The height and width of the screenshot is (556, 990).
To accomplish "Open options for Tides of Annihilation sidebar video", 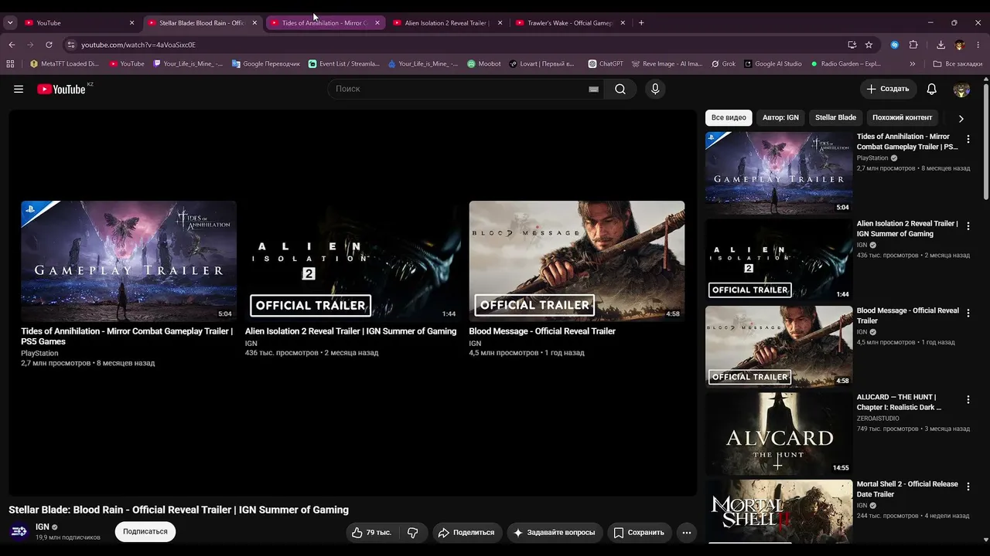I will pos(968,140).
